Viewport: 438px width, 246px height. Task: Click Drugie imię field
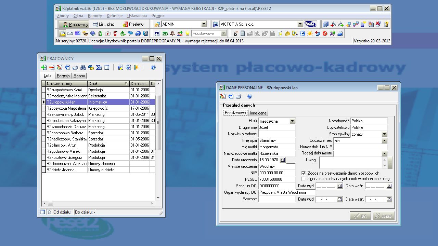tap(277, 127)
